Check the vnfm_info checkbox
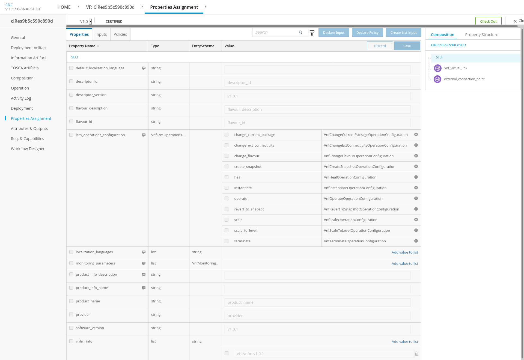The width and height of the screenshot is (524, 360). 71,341
